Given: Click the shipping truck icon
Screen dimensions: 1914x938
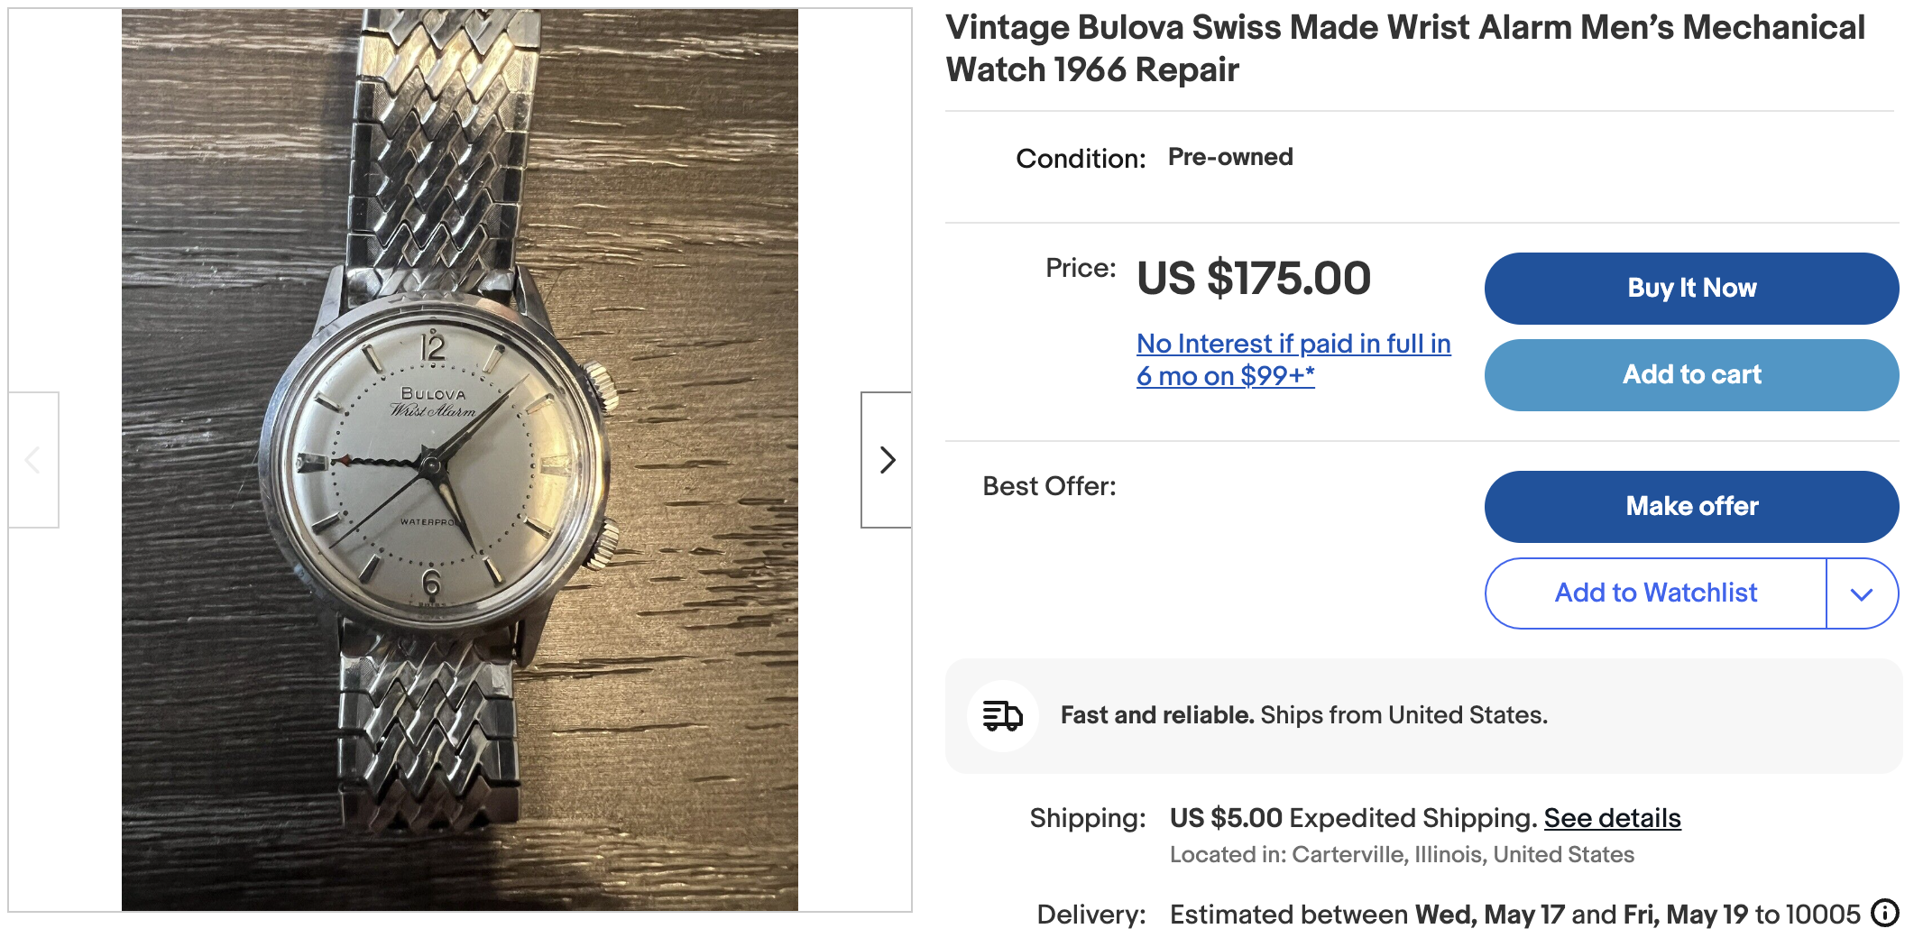Looking at the screenshot, I should (1002, 716).
